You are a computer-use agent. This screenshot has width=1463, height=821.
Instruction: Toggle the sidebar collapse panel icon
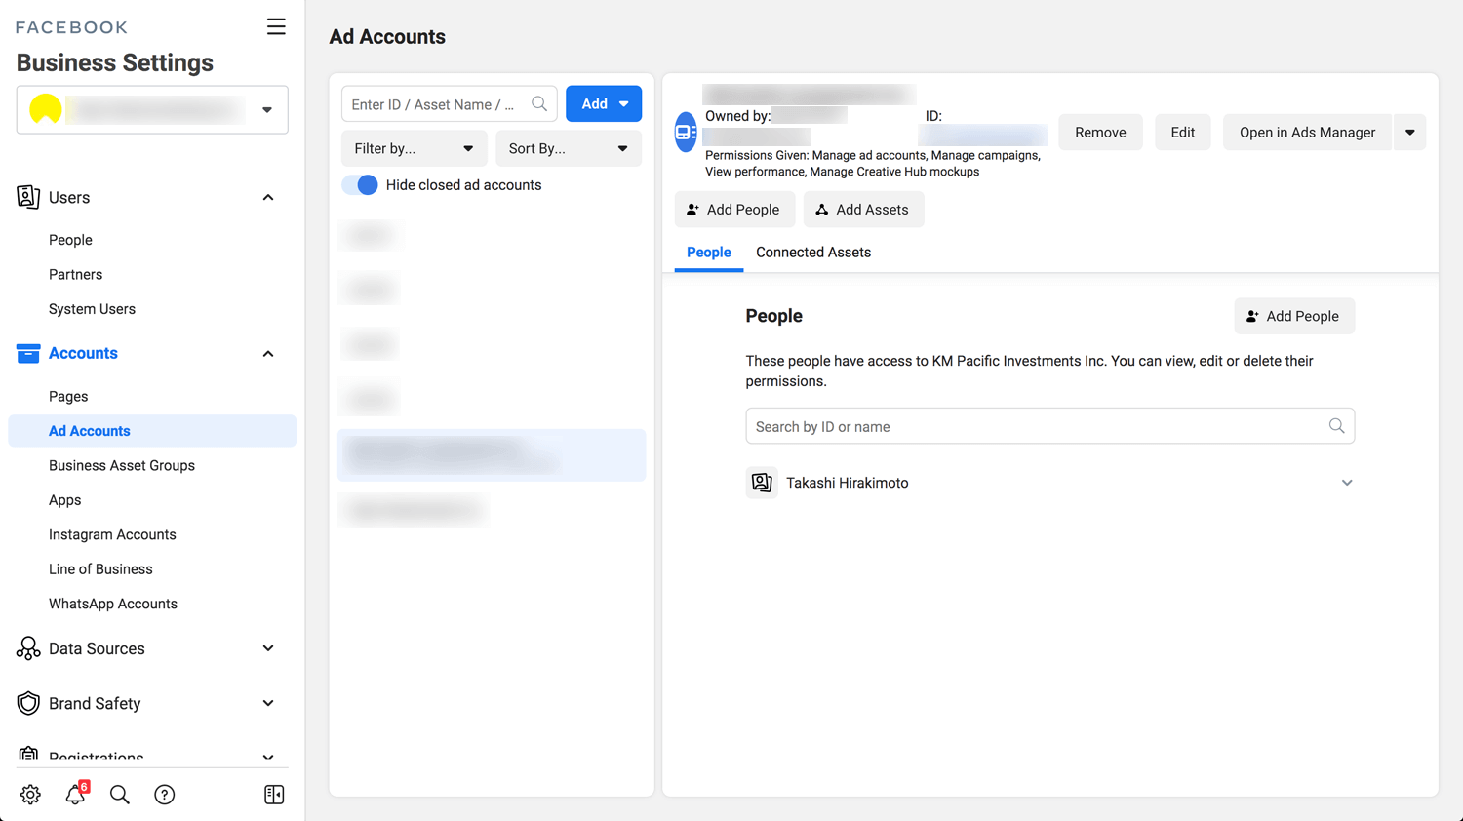point(274,795)
